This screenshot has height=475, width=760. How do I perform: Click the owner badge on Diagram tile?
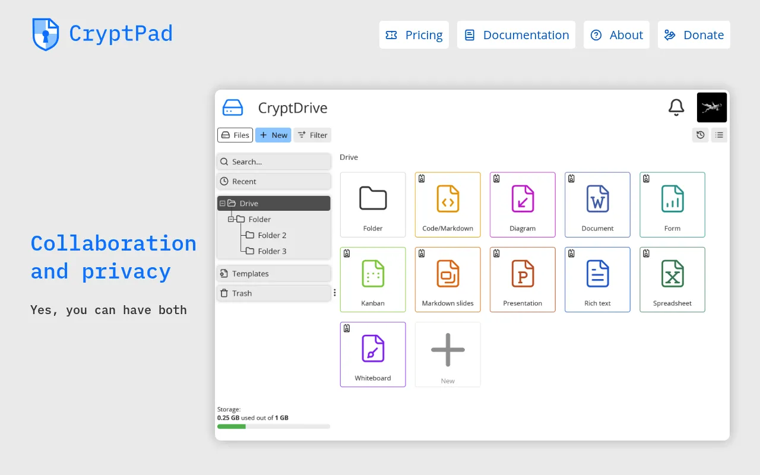coord(496,178)
